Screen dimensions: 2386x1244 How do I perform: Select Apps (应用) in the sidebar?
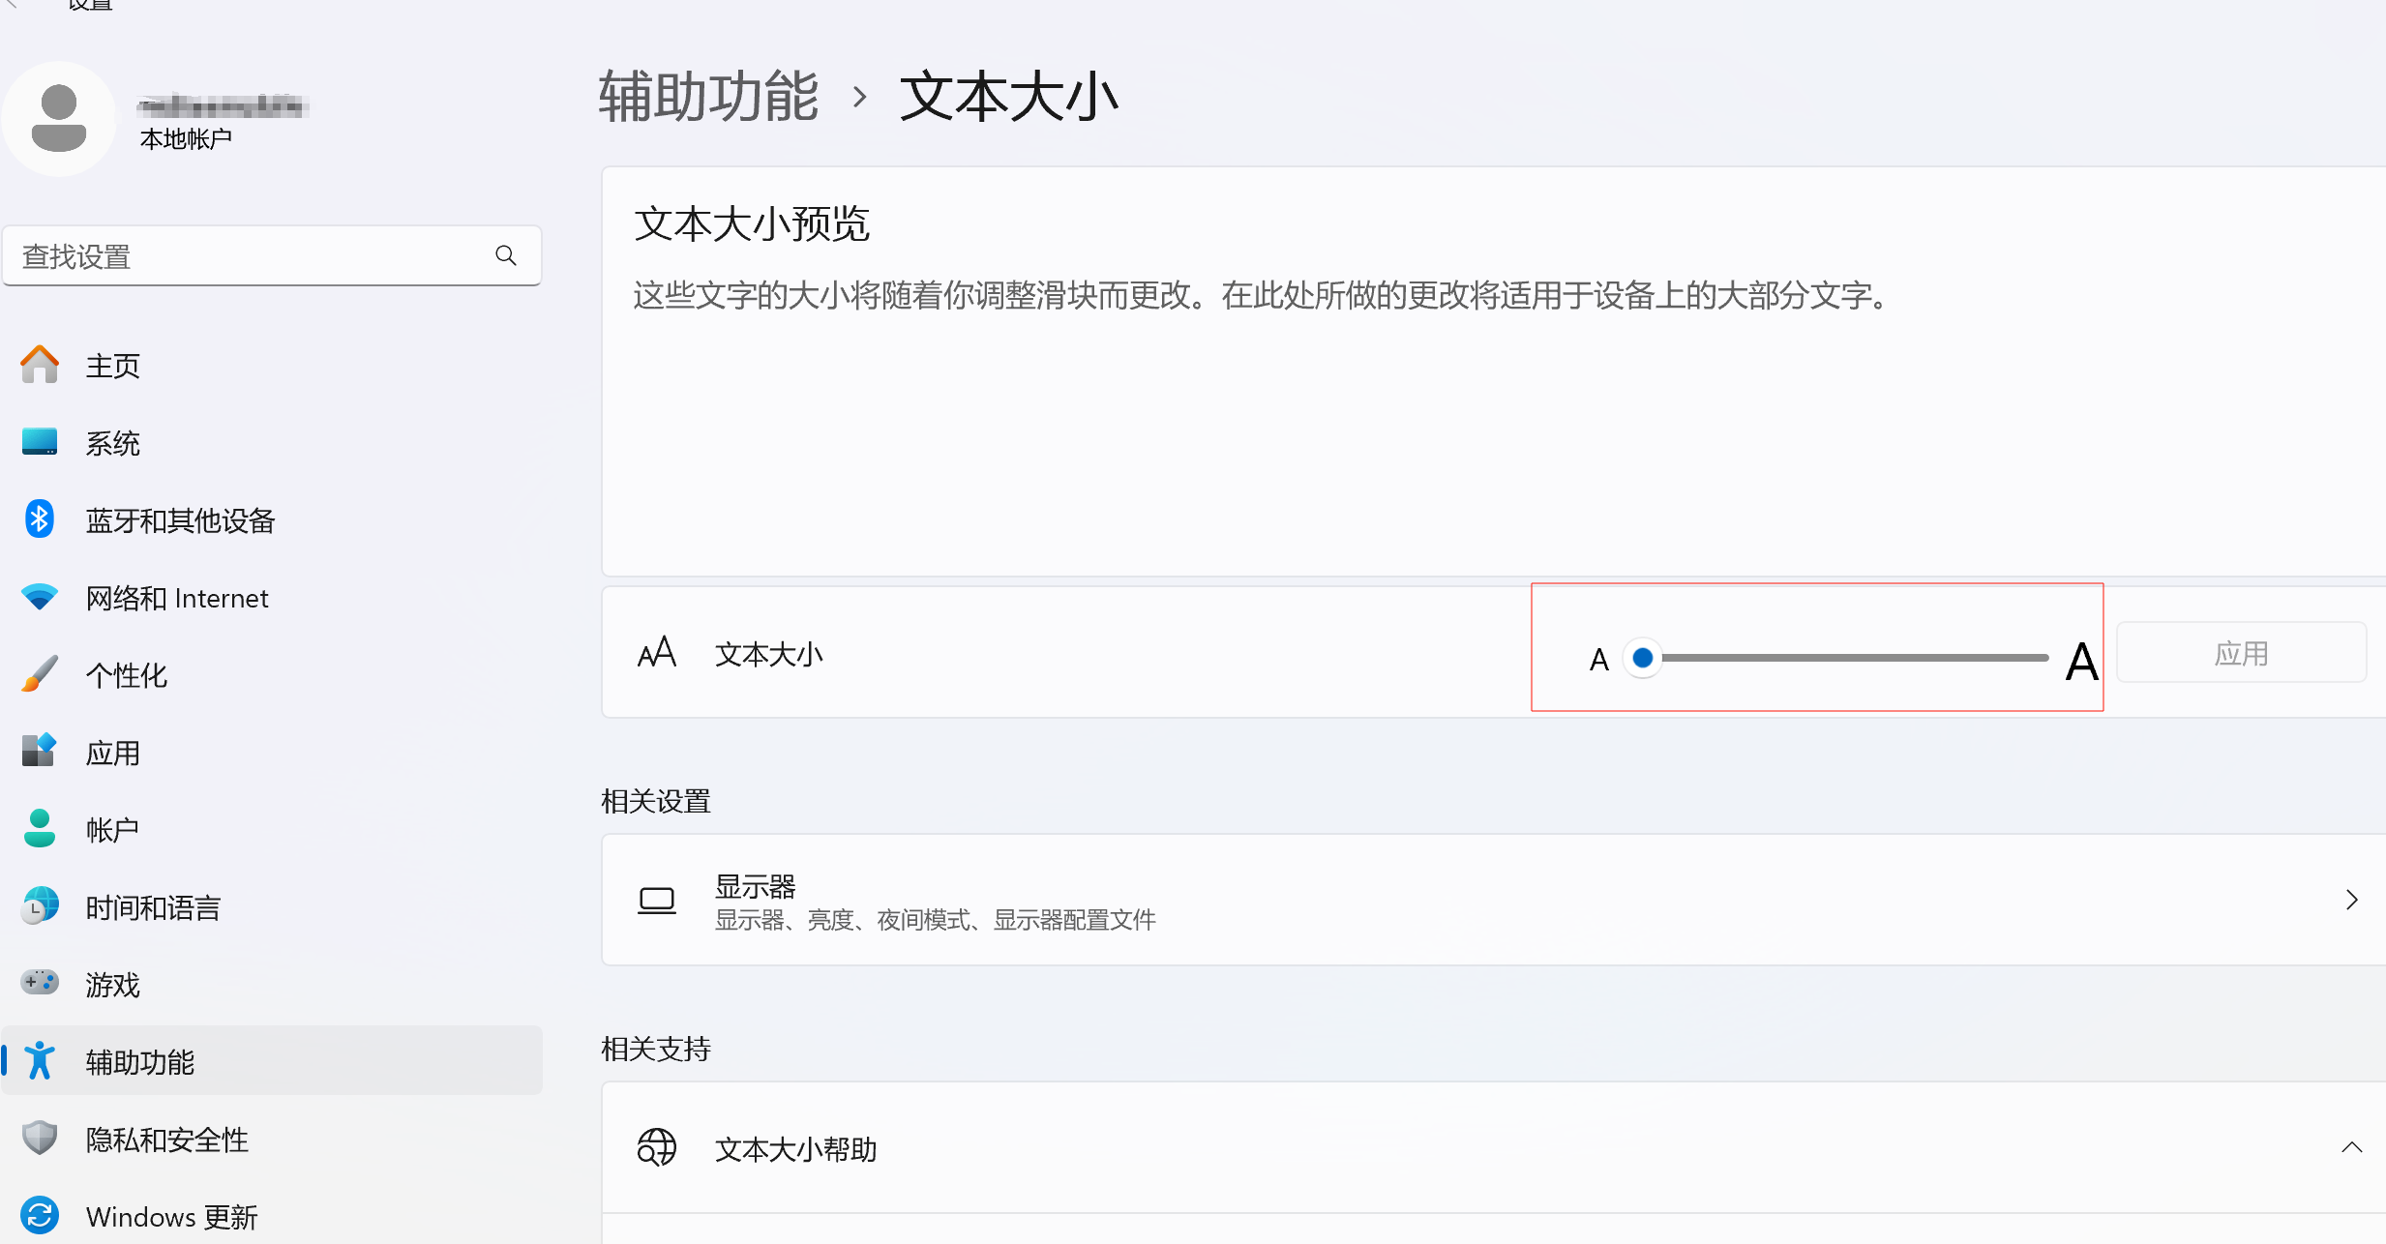(112, 753)
